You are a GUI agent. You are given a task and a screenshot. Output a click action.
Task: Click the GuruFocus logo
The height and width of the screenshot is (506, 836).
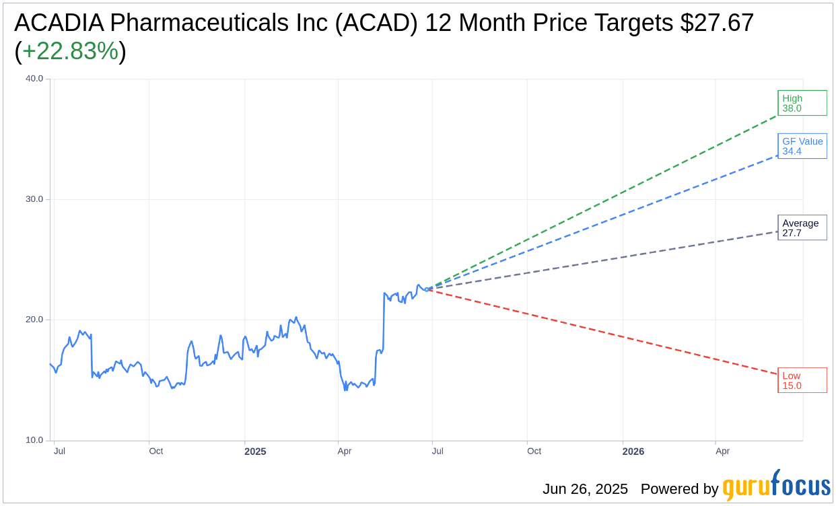pyautogui.click(x=776, y=486)
